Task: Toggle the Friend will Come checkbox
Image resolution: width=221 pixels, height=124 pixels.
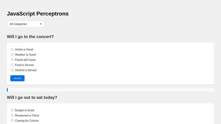Action: 12,60
